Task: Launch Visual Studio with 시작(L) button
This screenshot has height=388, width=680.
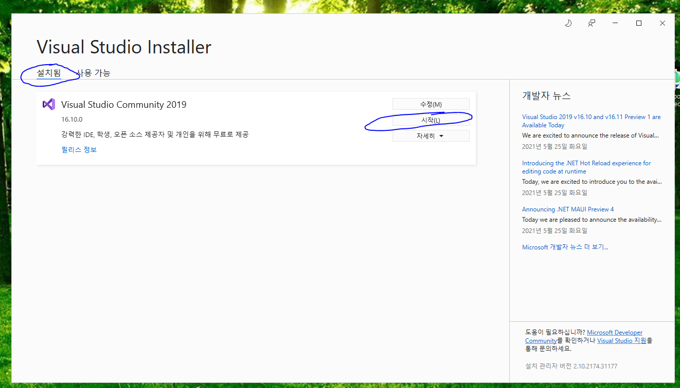Action: tap(431, 120)
